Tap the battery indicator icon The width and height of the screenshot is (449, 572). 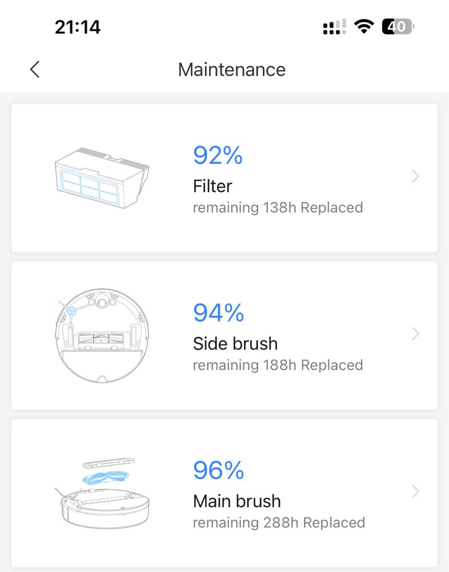pos(398,27)
